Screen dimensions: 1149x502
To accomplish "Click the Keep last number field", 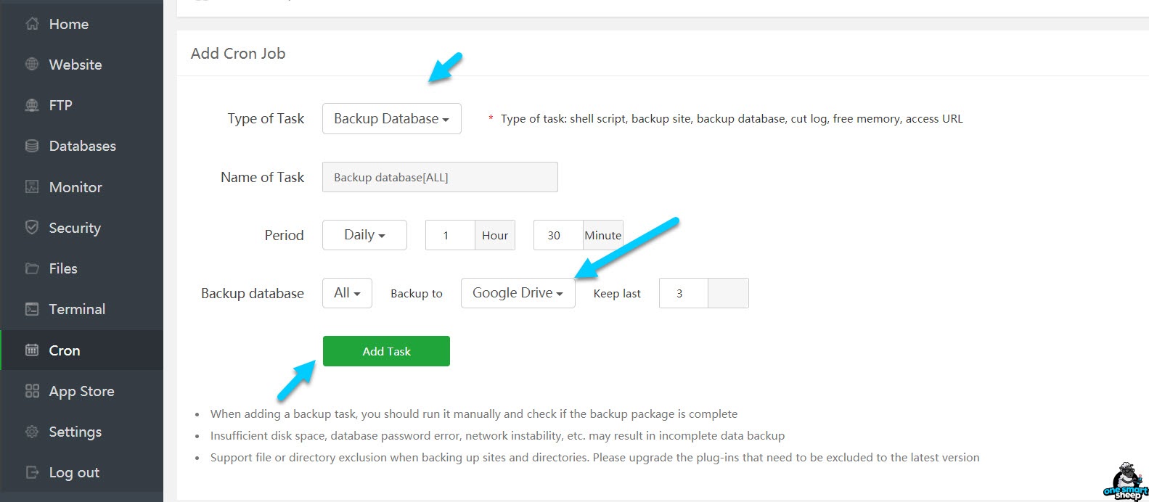I will 683,293.
